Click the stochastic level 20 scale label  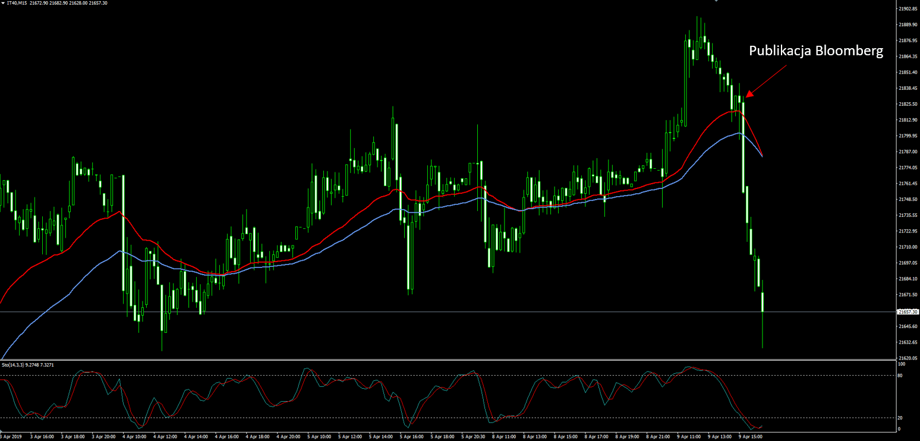click(900, 418)
